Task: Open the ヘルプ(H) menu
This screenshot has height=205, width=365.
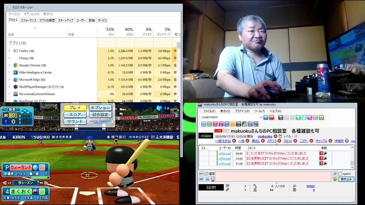Action: 275,111
